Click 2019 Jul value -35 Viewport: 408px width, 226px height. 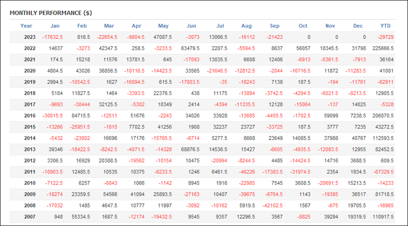tap(223, 82)
